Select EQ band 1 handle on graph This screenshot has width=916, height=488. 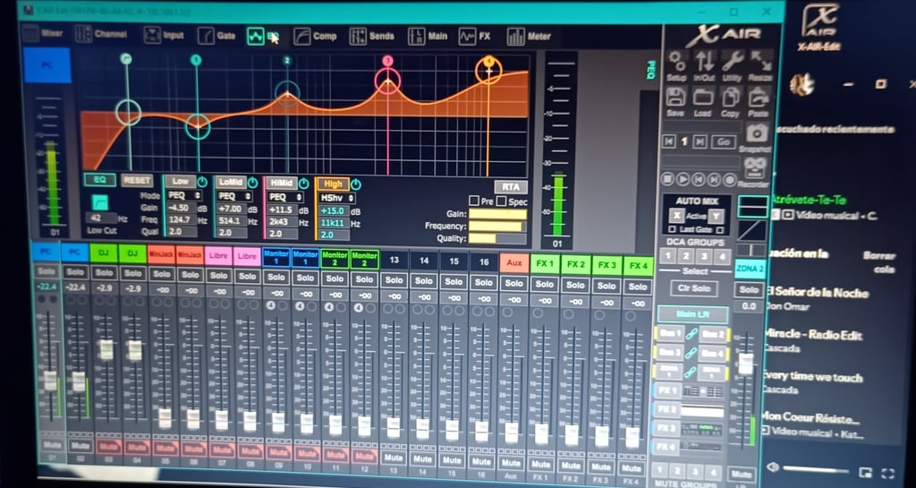click(x=198, y=125)
